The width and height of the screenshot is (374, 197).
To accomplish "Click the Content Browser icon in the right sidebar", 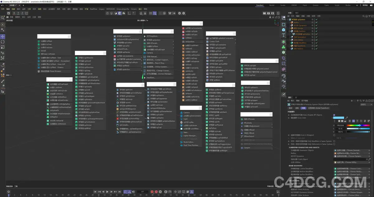I will tap(284, 76).
